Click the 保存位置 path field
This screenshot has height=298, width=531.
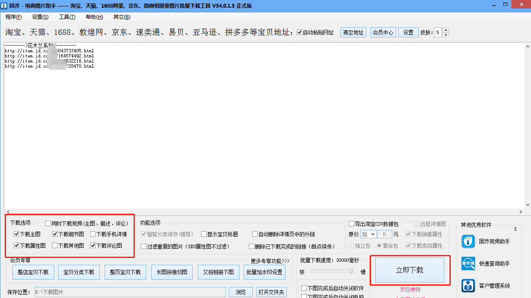pos(130,292)
